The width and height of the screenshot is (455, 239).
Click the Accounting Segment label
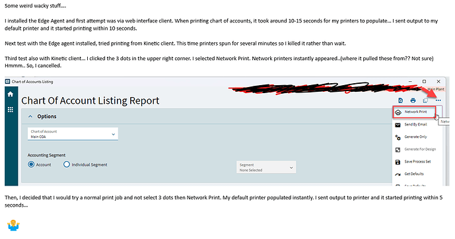coord(46,155)
